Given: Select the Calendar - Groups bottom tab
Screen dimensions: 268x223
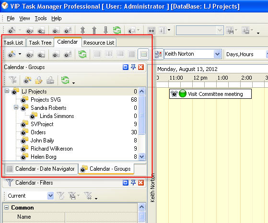Looking at the screenshot, I should [x=106, y=169].
